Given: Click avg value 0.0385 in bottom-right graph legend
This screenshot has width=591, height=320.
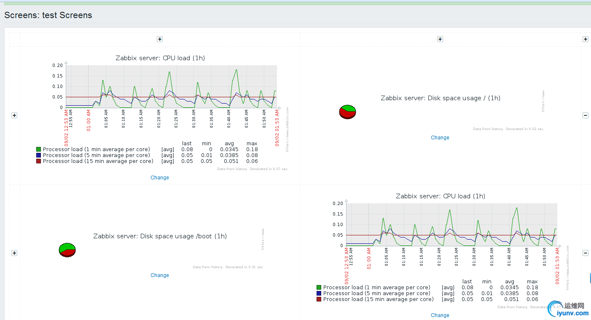Looking at the screenshot, I should point(510,293).
